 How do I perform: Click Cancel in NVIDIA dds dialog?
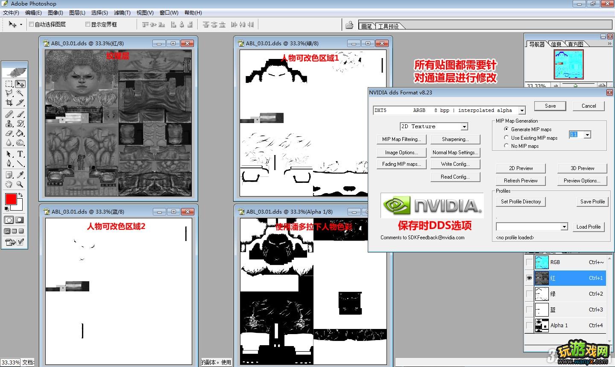[589, 106]
